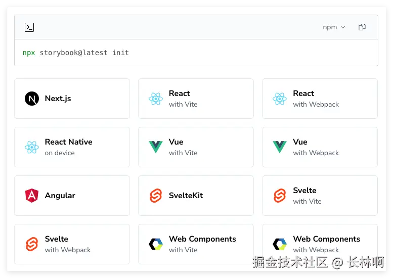This screenshot has width=393, height=278.
Task: Click the Angular shield logo
Action: [x=32, y=196]
